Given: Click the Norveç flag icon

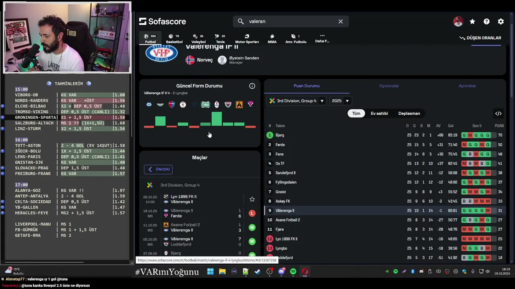Looking at the screenshot, I should (x=190, y=60).
